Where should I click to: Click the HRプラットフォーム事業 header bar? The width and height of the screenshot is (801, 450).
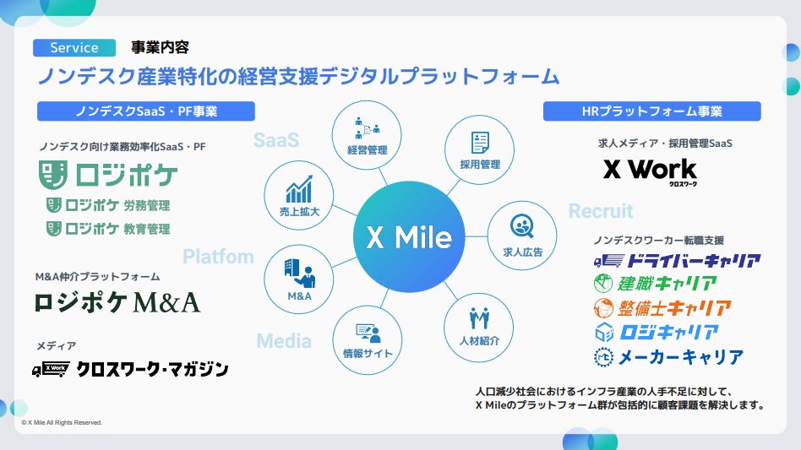(x=651, y=111)
